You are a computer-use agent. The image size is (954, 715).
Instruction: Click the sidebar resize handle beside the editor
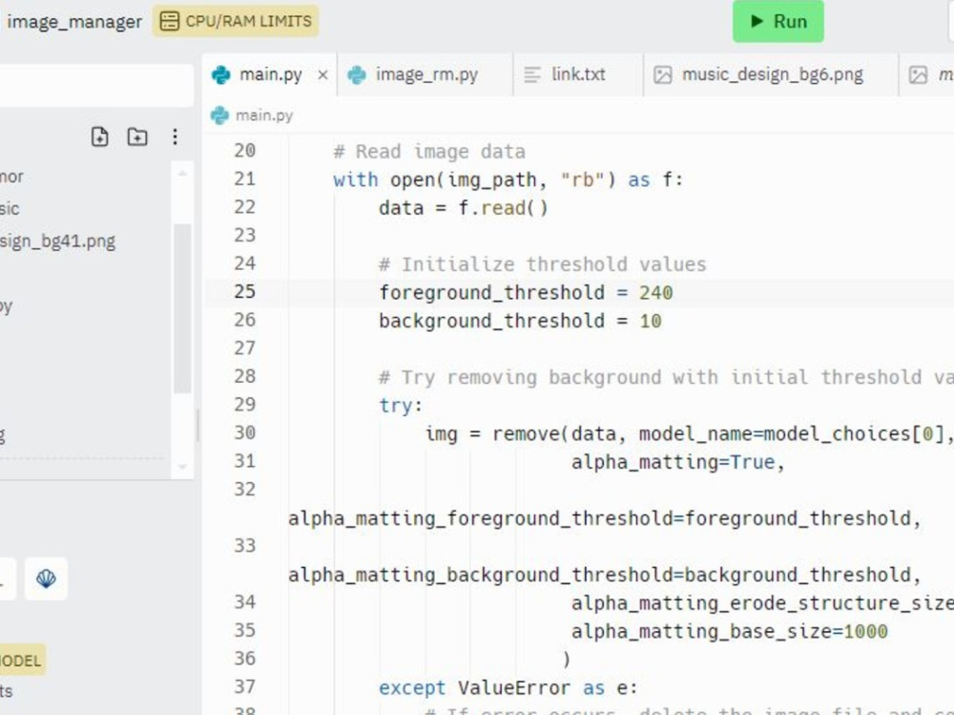[x=197, y=425]
